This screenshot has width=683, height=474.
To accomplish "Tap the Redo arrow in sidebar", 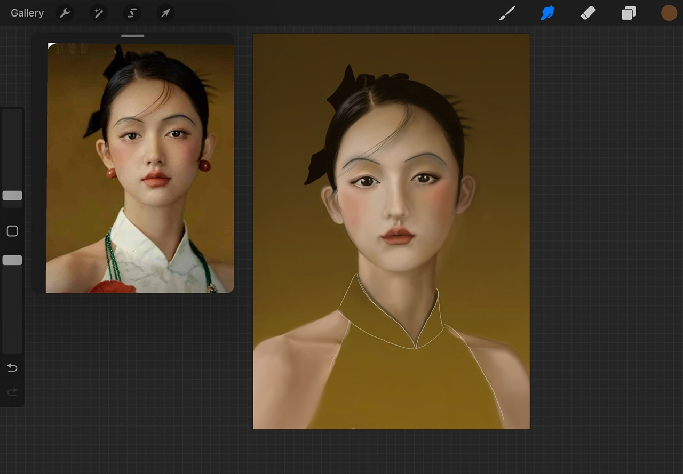I will pyautogui.click(x=12, y=392).
